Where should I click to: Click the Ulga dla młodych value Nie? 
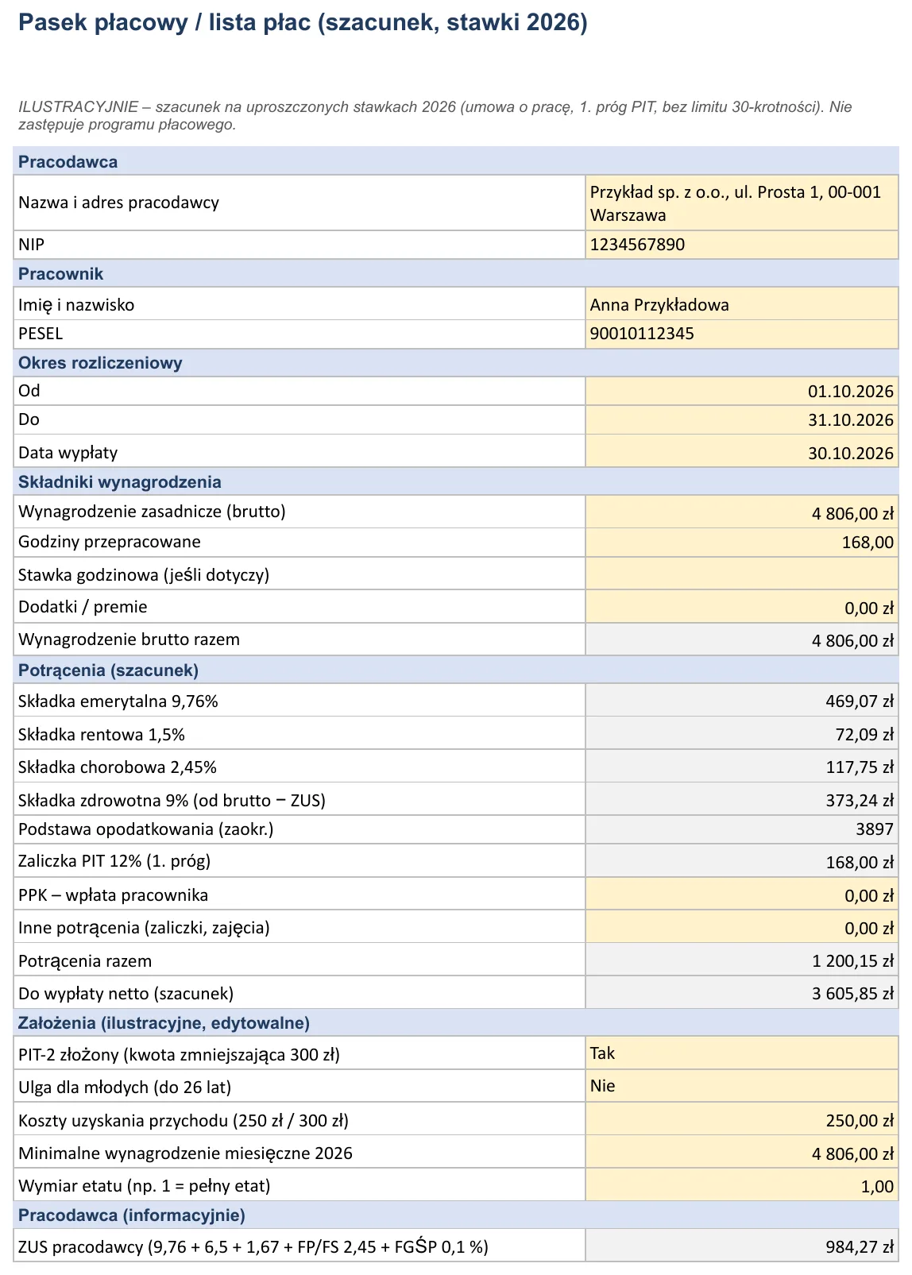[742, 1086]
